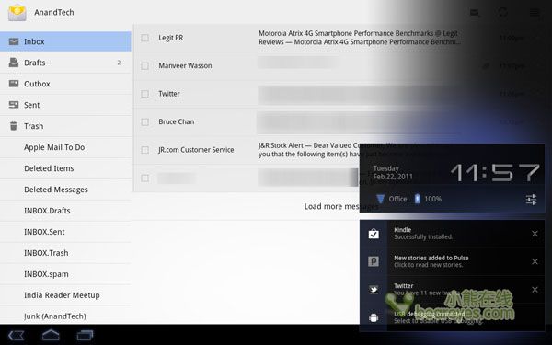Tap the Twitter bird notification icon
Screen dimensions: 552x345
(374, 290)
